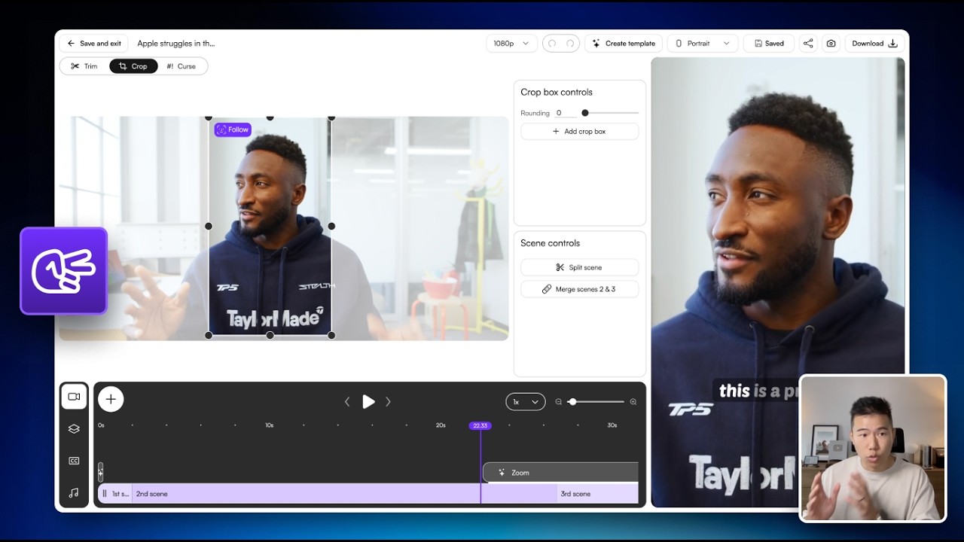Open the video camera sidebar panel
964x542 pixels.
coord(74,397)
